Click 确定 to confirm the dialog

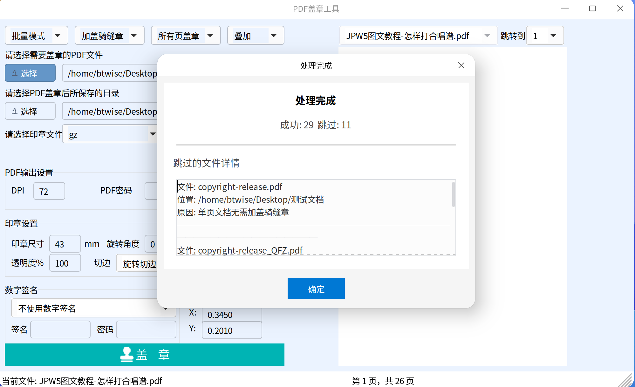pos(316,289)
